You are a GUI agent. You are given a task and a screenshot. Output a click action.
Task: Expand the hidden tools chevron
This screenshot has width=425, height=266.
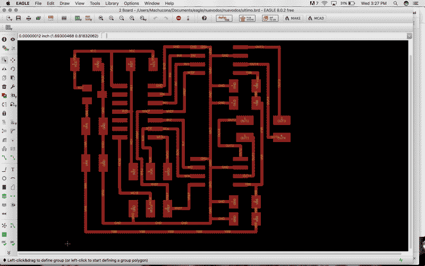click(x=8, y=252)
